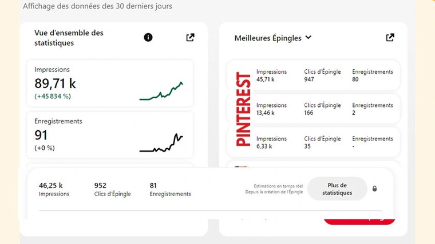Open the pin row with 6,33 k impressions
Screen dimensions: 435x244
pos(326,142)
